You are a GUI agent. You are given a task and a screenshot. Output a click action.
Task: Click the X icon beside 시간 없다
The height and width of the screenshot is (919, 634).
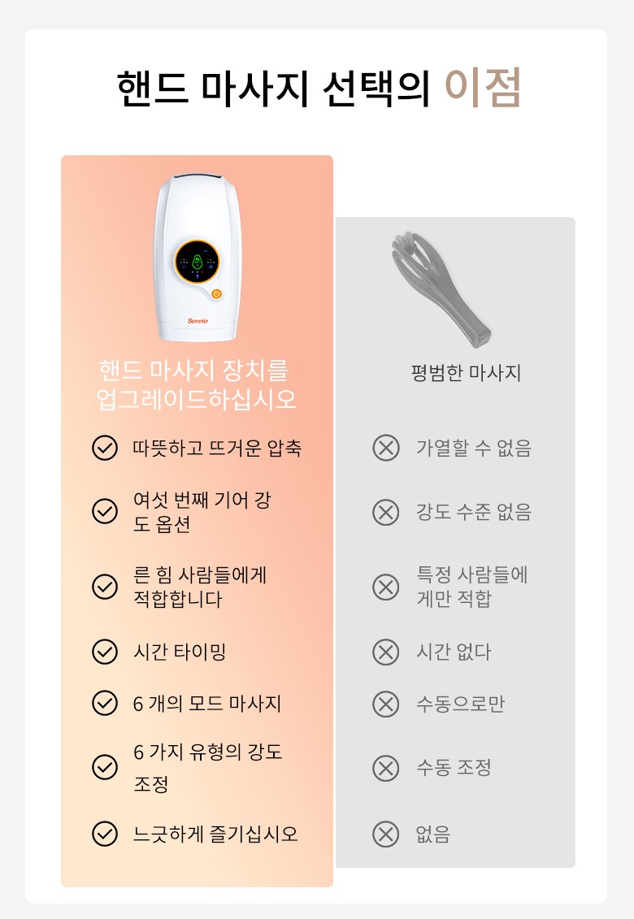coord(385,652)
